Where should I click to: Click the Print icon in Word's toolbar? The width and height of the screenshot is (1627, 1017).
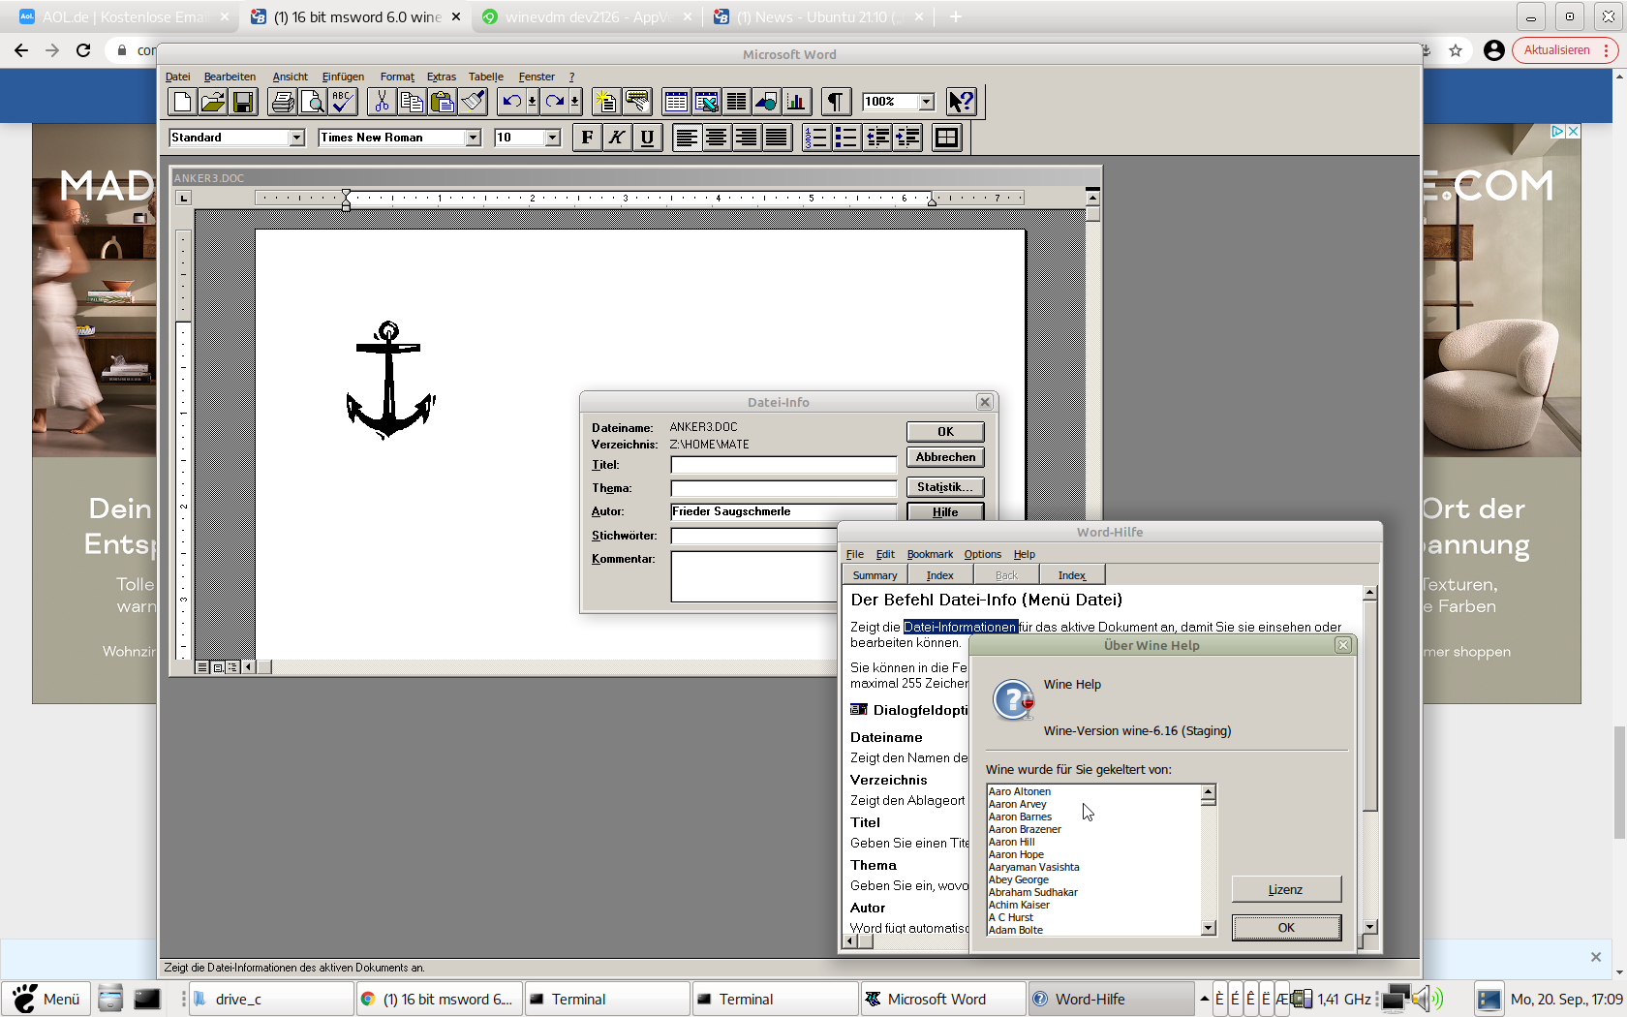point(283,102)
